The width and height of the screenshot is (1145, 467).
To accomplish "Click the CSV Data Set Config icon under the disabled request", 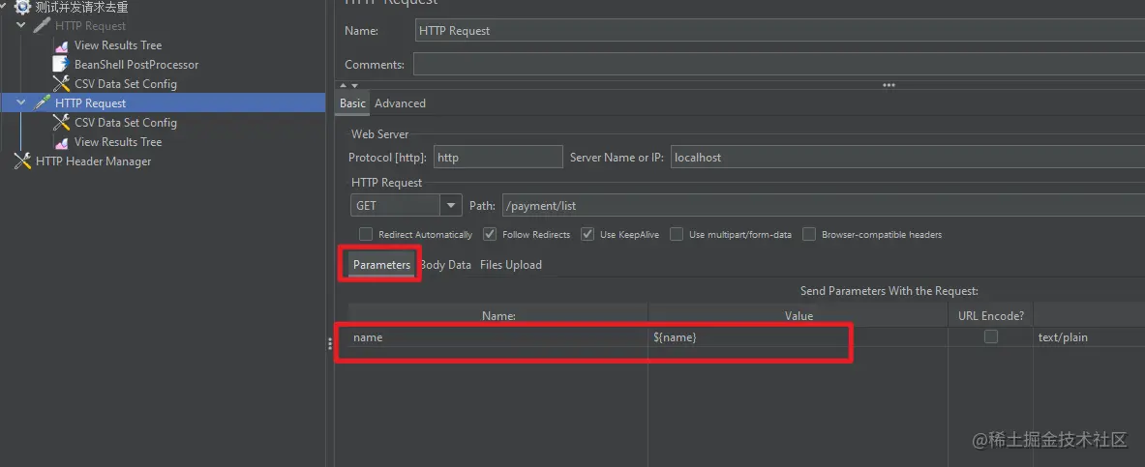I will point(62,84).
